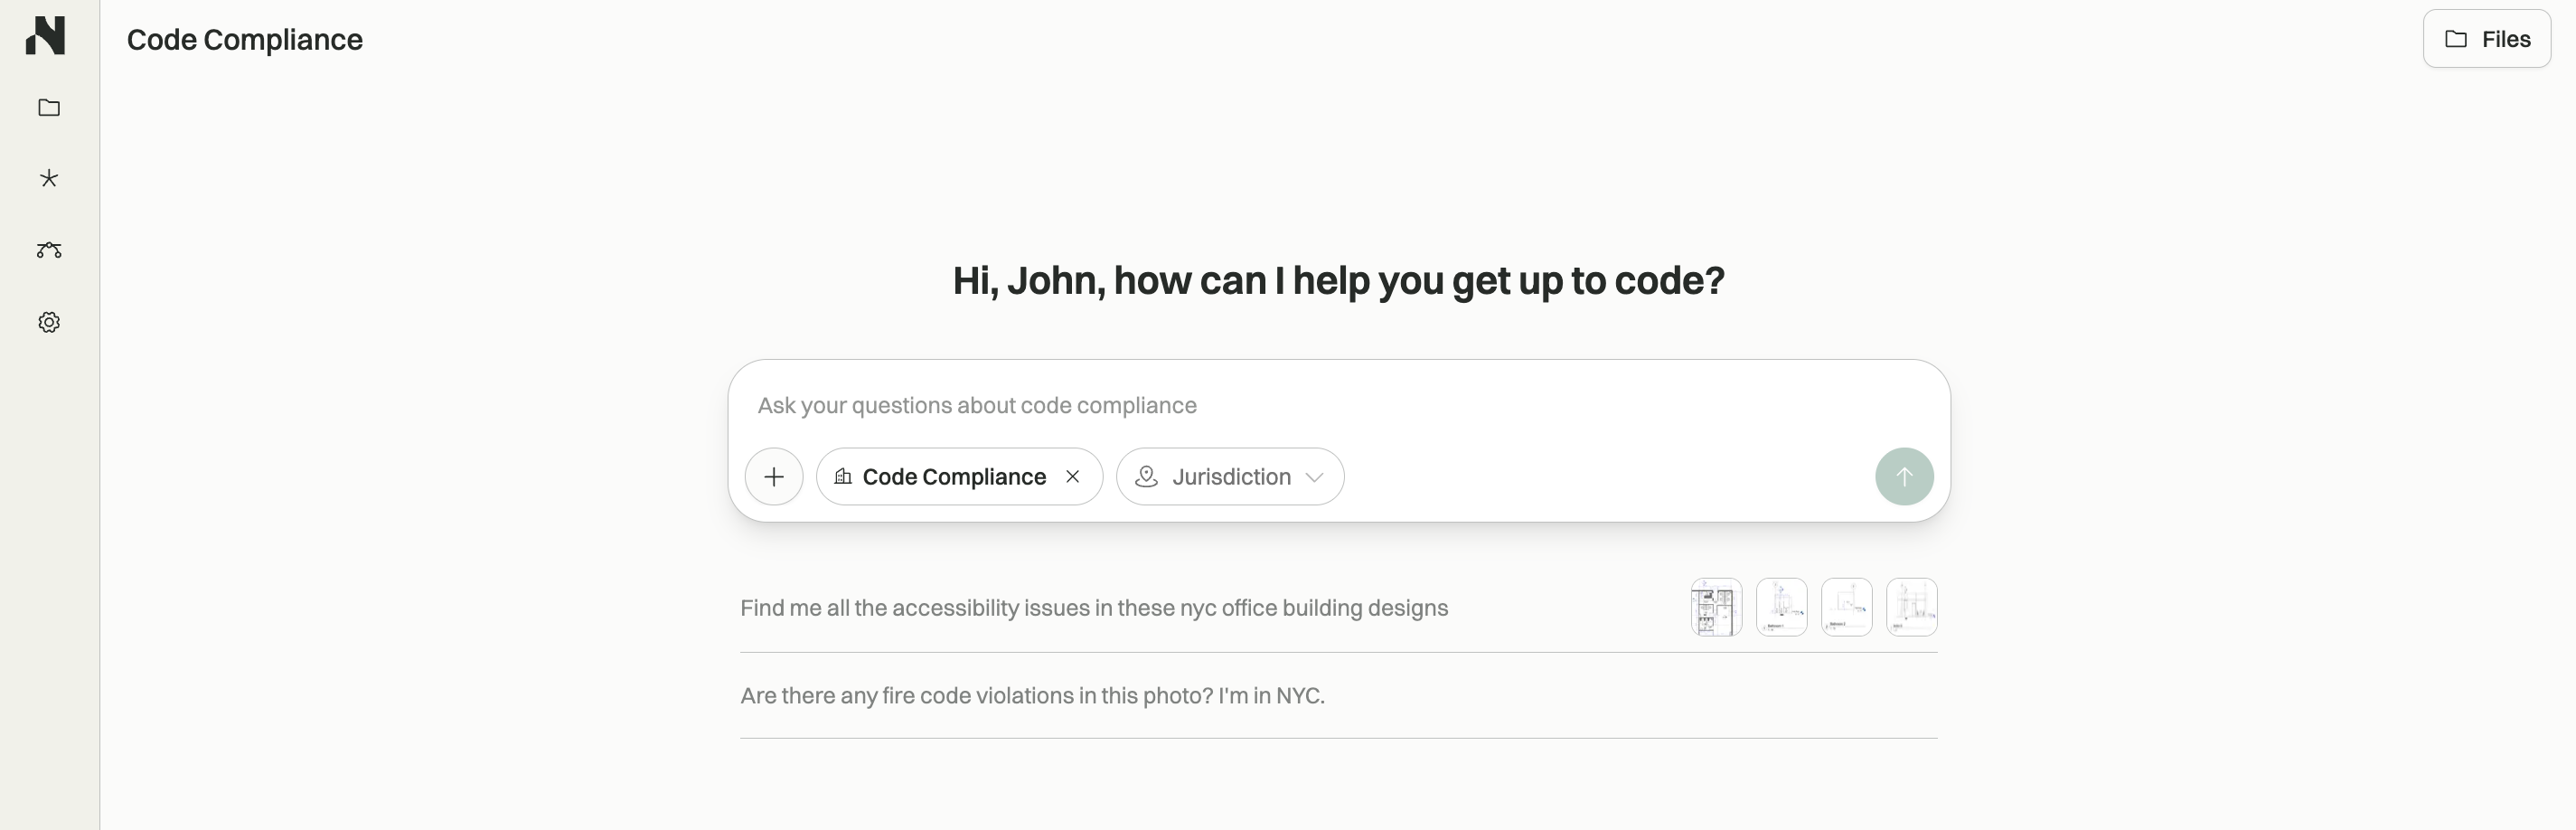Click the N logo in the sidebar
Image resolution: width=2576 pixels, height=830 pixels.
pyautogui.click(x=47, y=36)
